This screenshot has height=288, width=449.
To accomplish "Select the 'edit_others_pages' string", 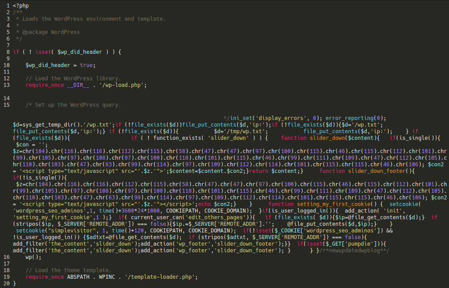I will [215, 217].
